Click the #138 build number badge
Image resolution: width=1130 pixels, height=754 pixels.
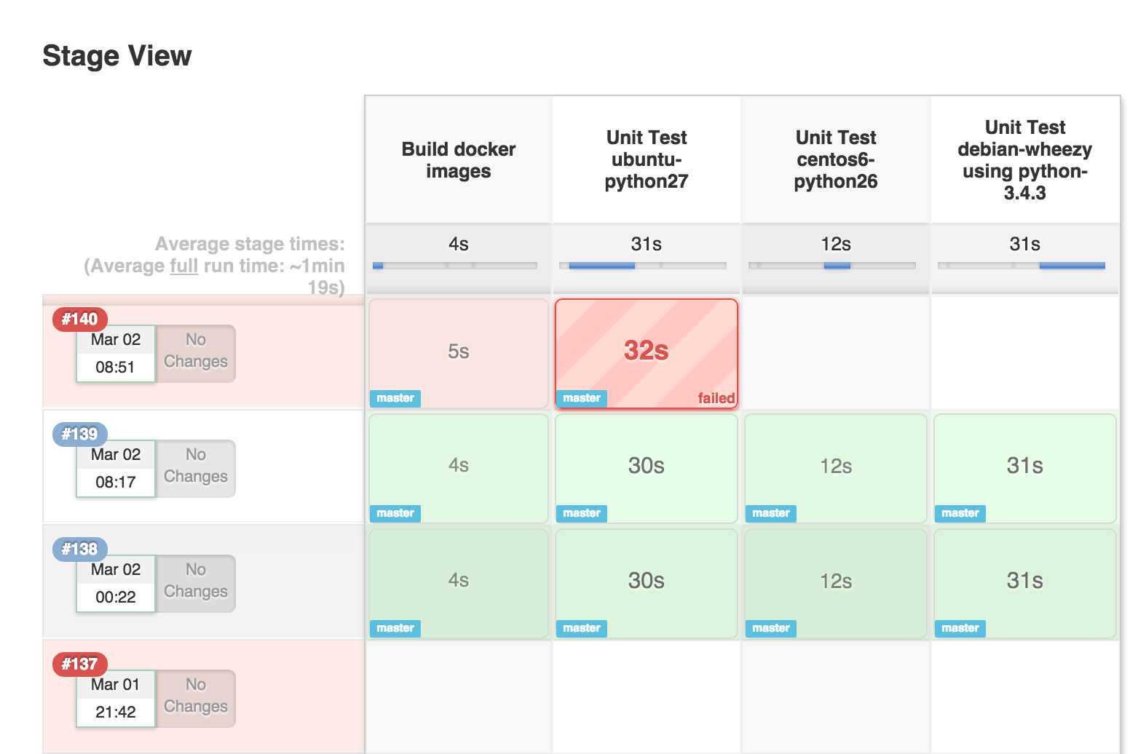click(79, 549)
